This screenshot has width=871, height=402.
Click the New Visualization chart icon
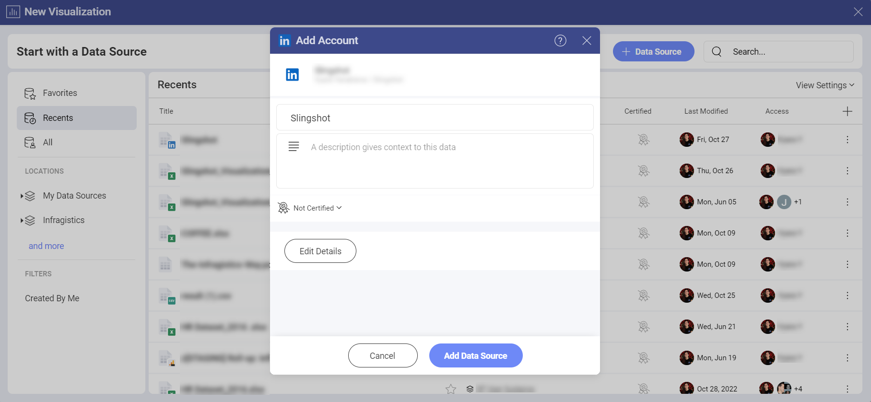coord(13,12)
